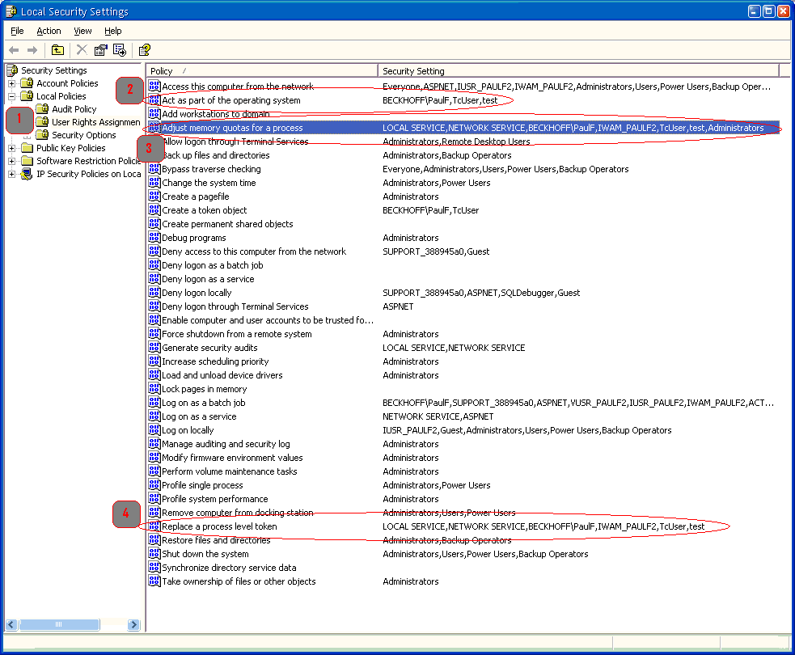The height and width of the screenshot is (655, 795).
Task: Expand the Public Key Policies node
Action: click(11, 148)
